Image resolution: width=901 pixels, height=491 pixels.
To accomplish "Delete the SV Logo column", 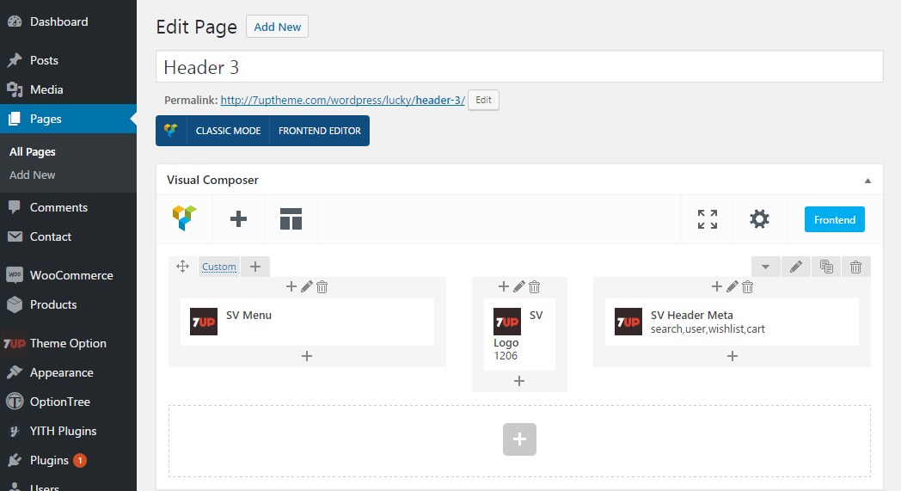I will (x=534, y=287).
